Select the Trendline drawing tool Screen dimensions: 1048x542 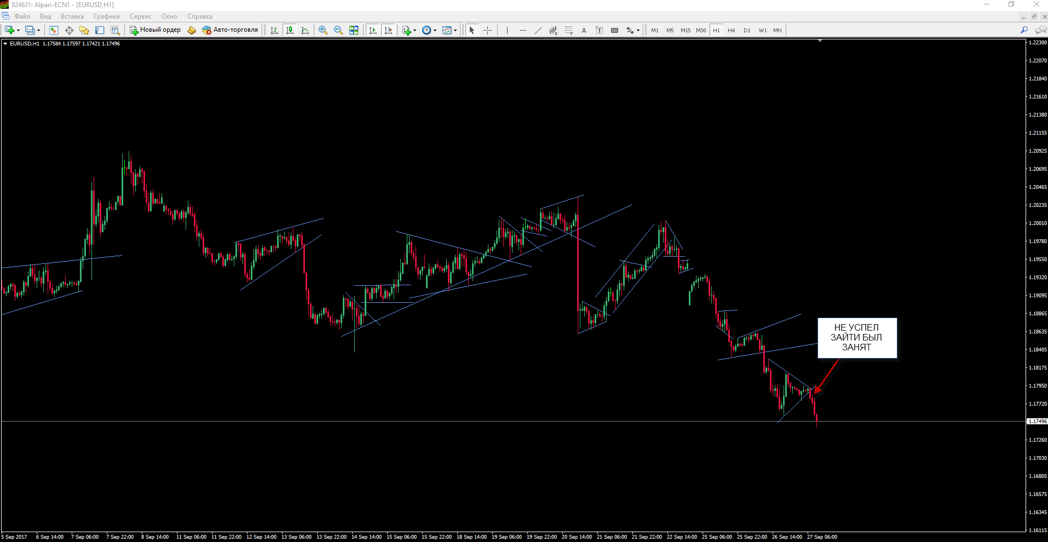point(538,30)
